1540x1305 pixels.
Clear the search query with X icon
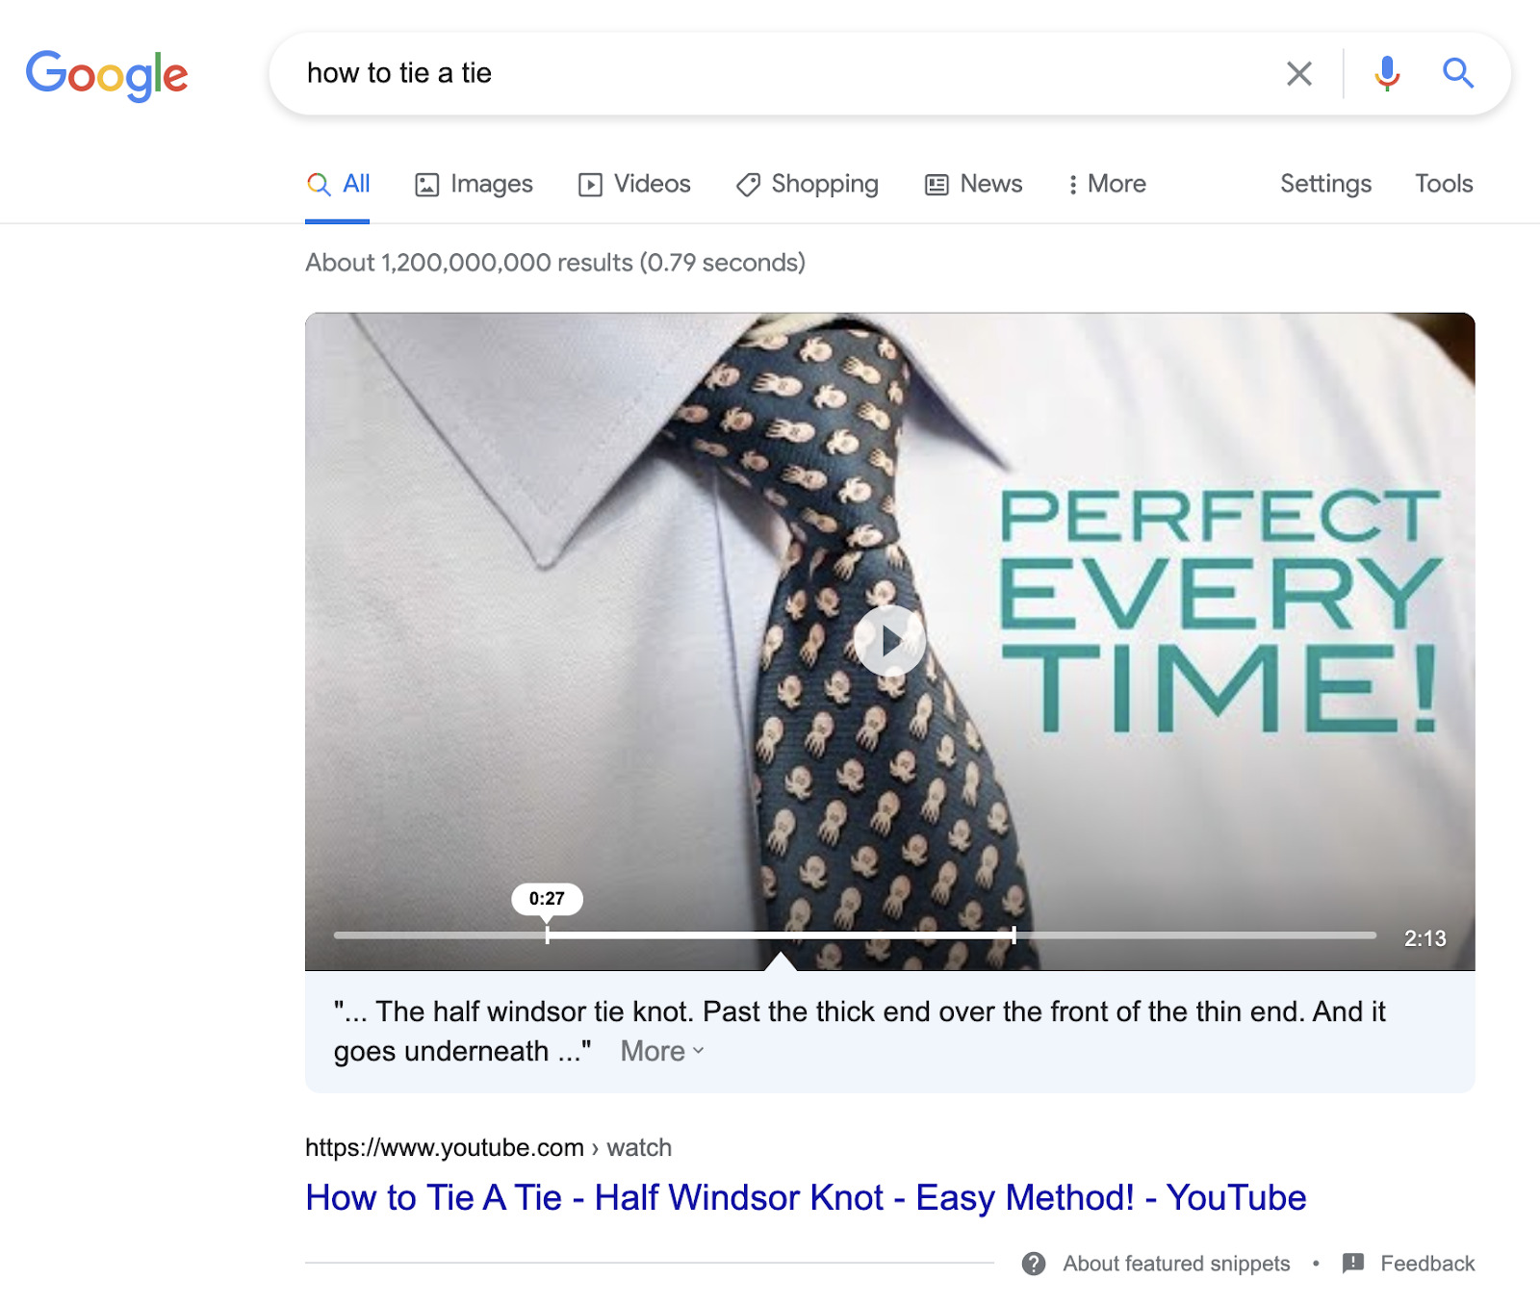click(x=1298, y=73)
